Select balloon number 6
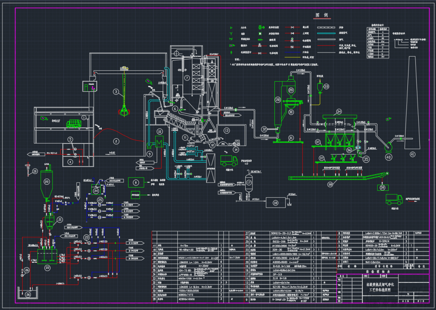The height and width of the screenshot is (310, 436). pyautogui.click(x=175, y=109)
